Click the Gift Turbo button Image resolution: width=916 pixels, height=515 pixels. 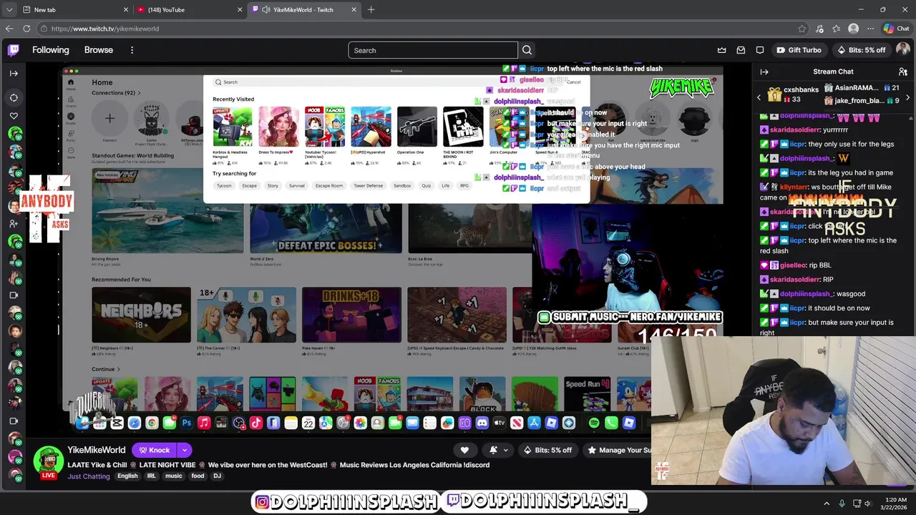point(799,50)
